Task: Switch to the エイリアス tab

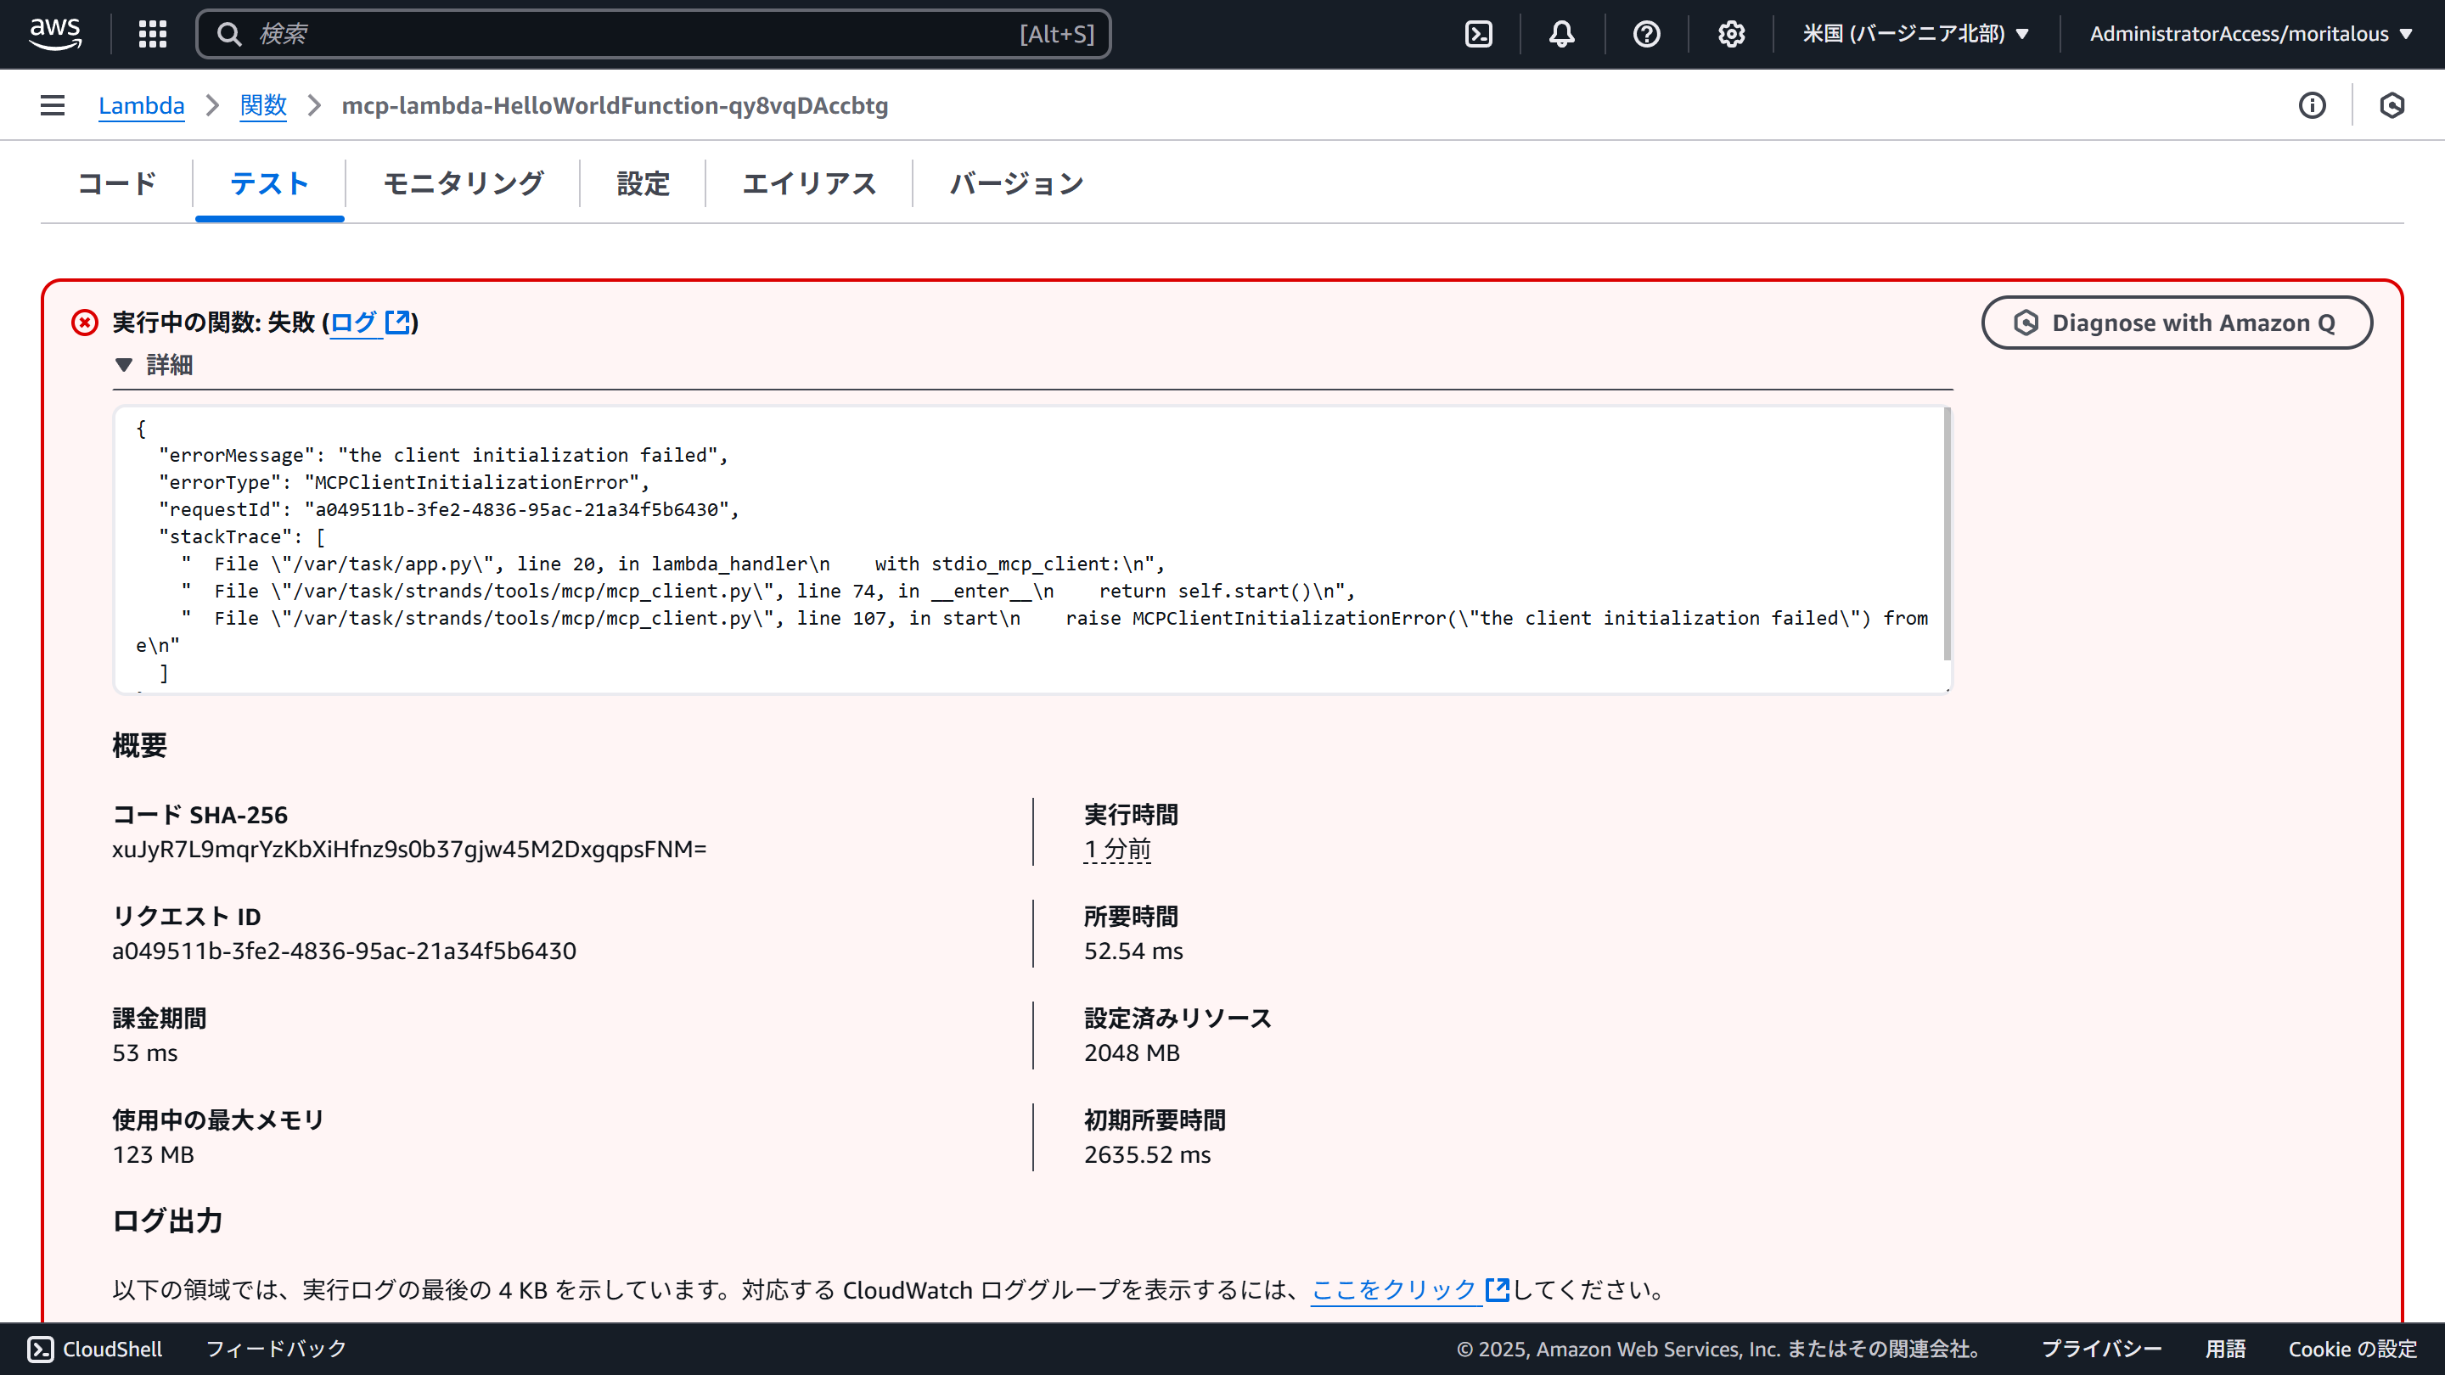Action: click(809, 183)
